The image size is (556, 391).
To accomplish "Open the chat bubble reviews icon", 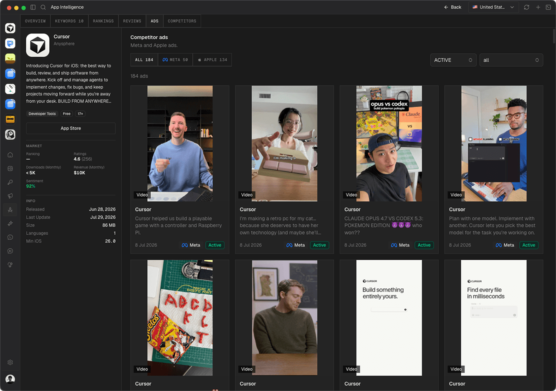I will (10, 237).
